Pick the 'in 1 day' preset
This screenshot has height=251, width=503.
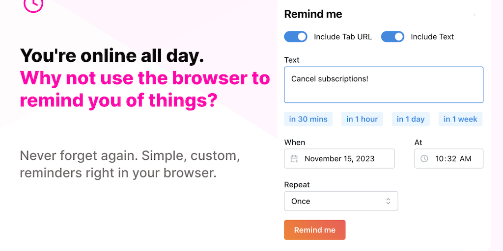[x=411, y=119]
